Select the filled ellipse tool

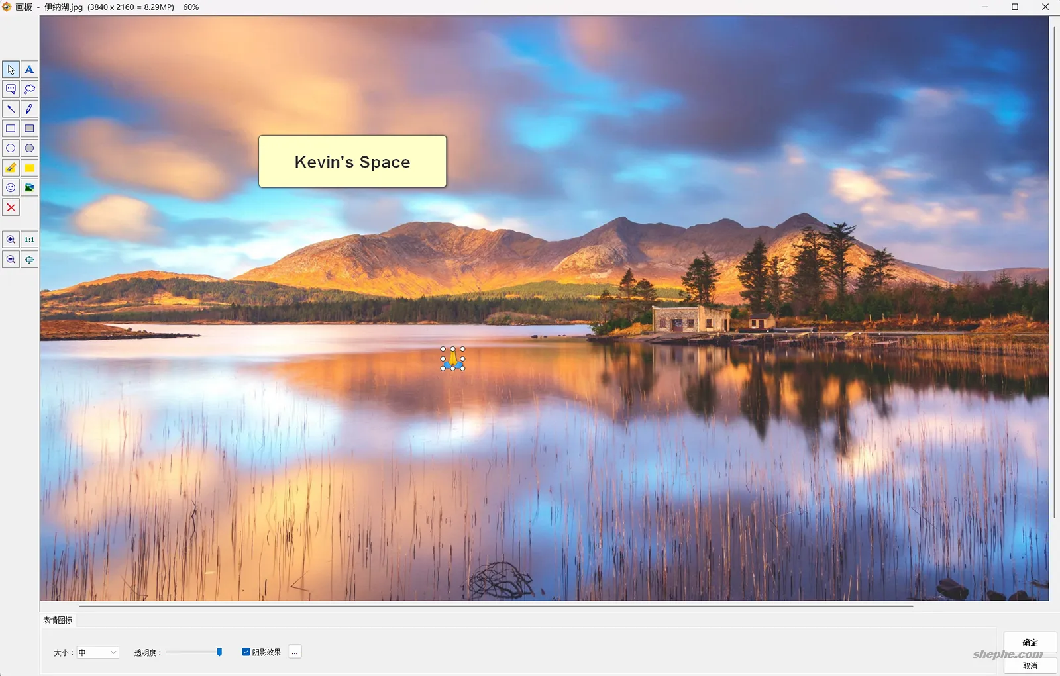coord(29,148)
